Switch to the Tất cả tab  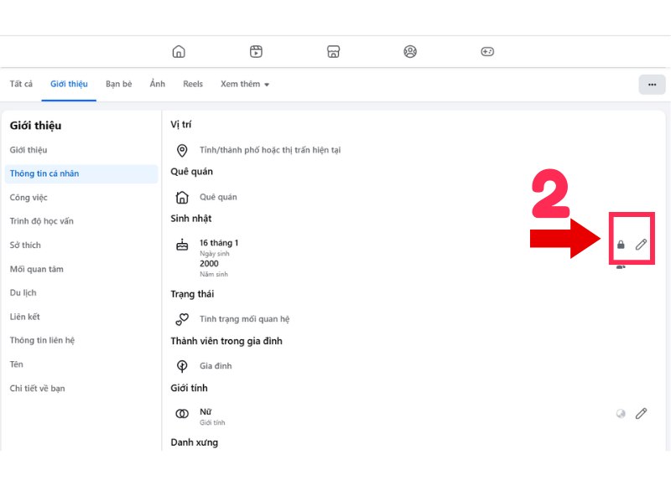point(21,85)
